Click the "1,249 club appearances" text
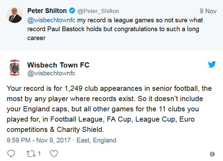This screenshot has height=161, width=223. [96, 89]
